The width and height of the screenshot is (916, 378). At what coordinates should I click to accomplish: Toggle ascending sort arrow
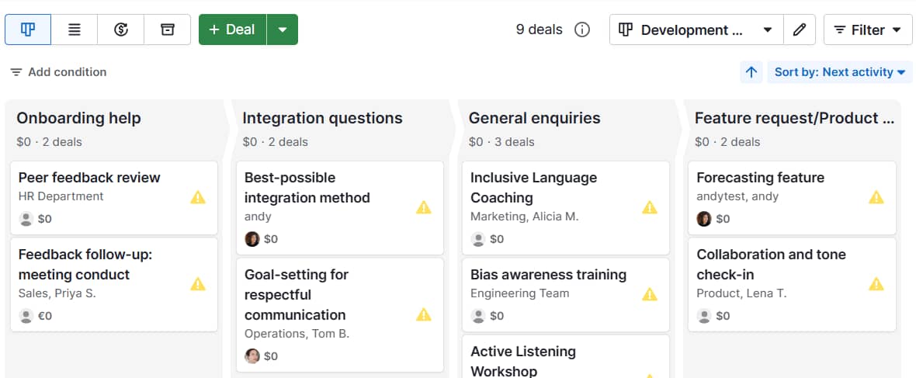click(751, 72)
